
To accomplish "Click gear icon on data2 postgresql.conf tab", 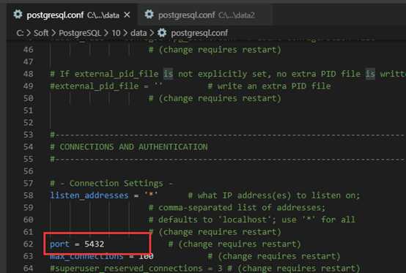I will (x=150, y=14).
